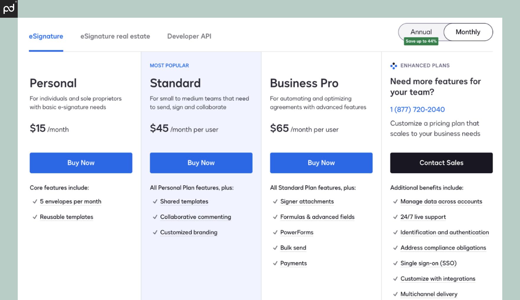The width and height of the screenshot is (520, 300).
Task: Click the Single sign-on (SSO) link
Action: tap(428, 263)
